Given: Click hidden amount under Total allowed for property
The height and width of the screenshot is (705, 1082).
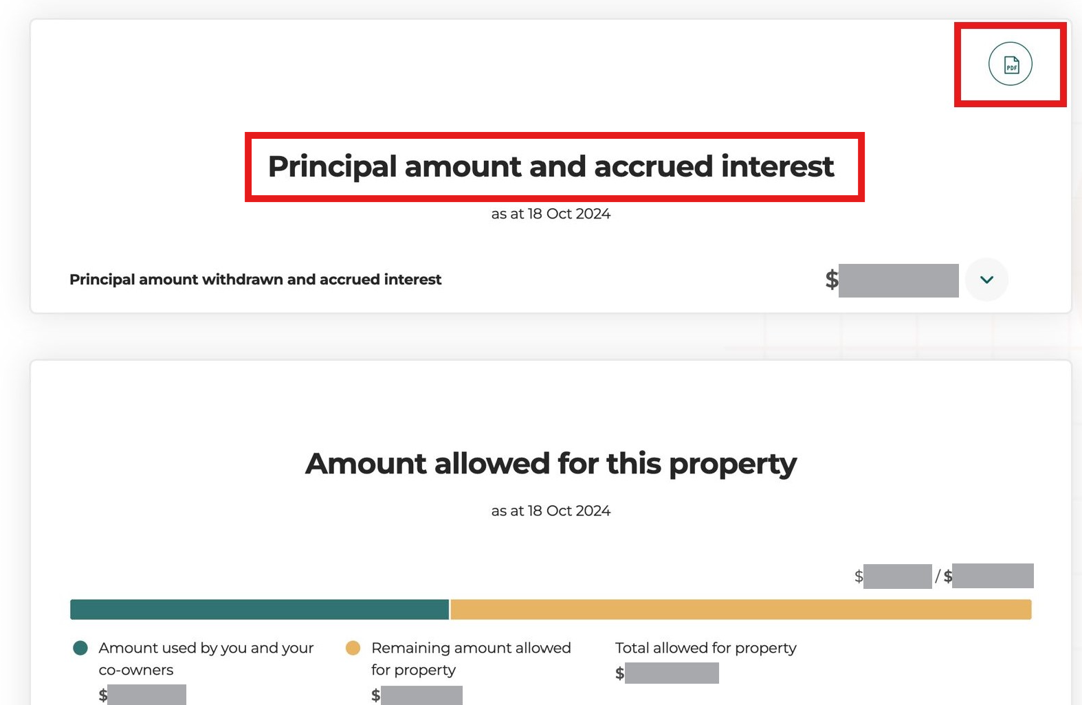Looking at the screenshot, I should [667, 673].
